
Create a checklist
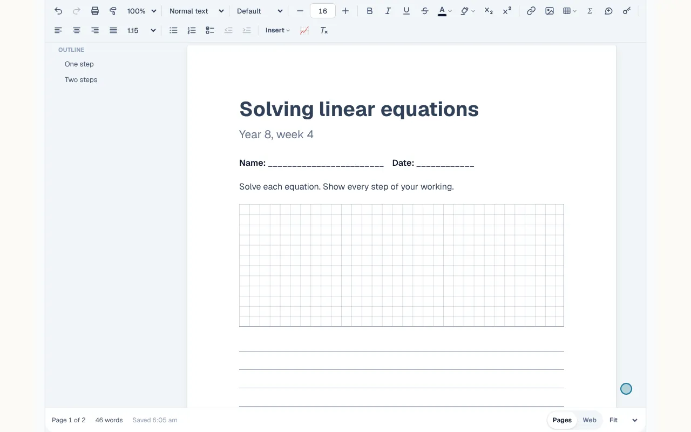210,30
